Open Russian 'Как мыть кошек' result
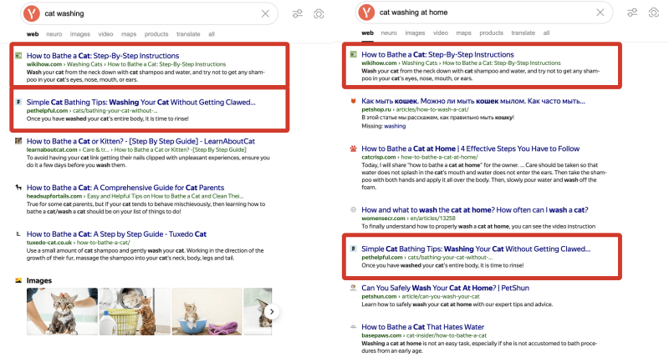Screen dimensions: 669x362 click(x=473, y=101)
